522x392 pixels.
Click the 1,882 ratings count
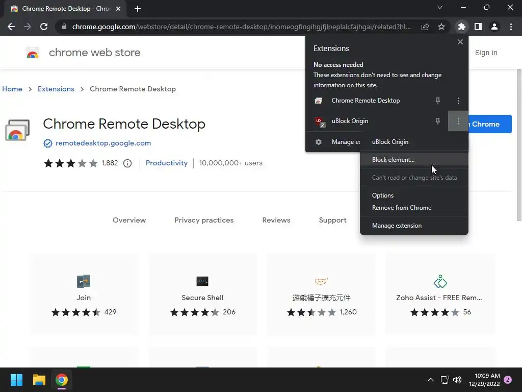(x=110, y=163)
